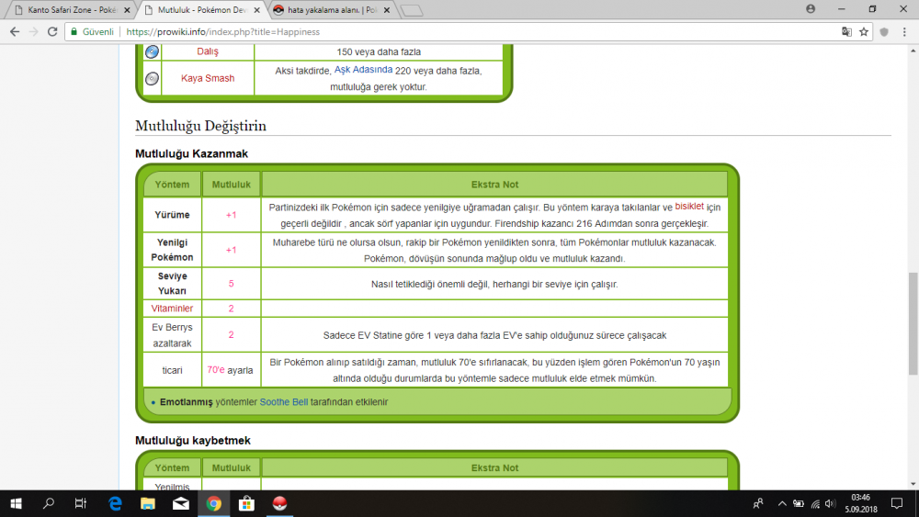Launch Microsoft Edge from the taskbar
This screenshot has height=517, width=919.
[x=116, y=503]
